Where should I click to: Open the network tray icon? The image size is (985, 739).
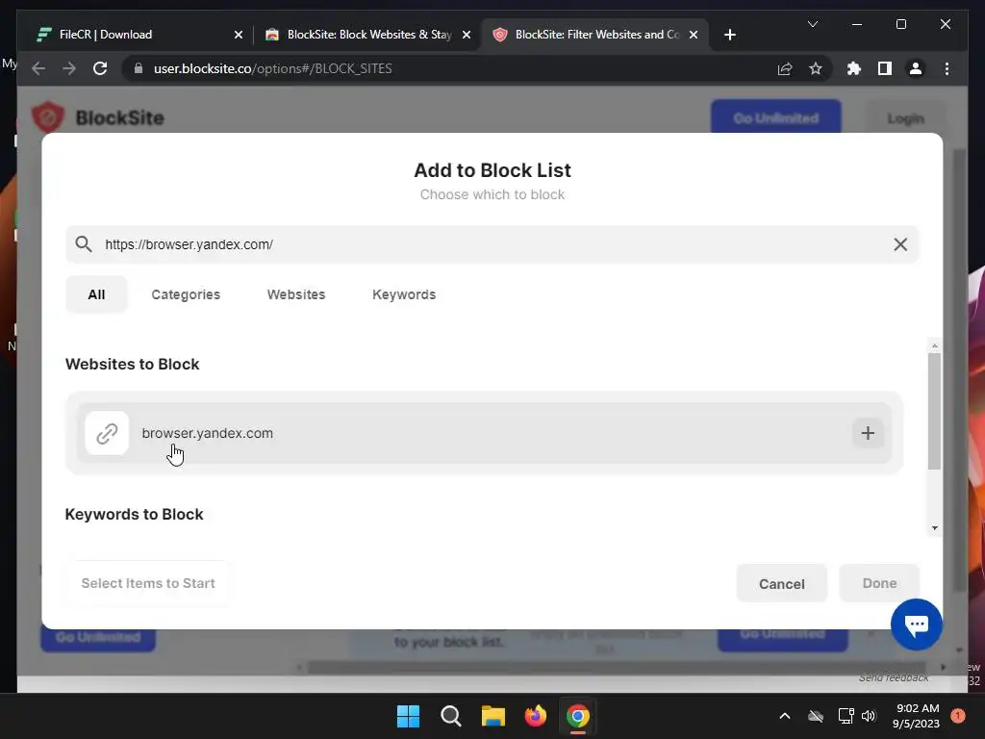pos(846,716)
